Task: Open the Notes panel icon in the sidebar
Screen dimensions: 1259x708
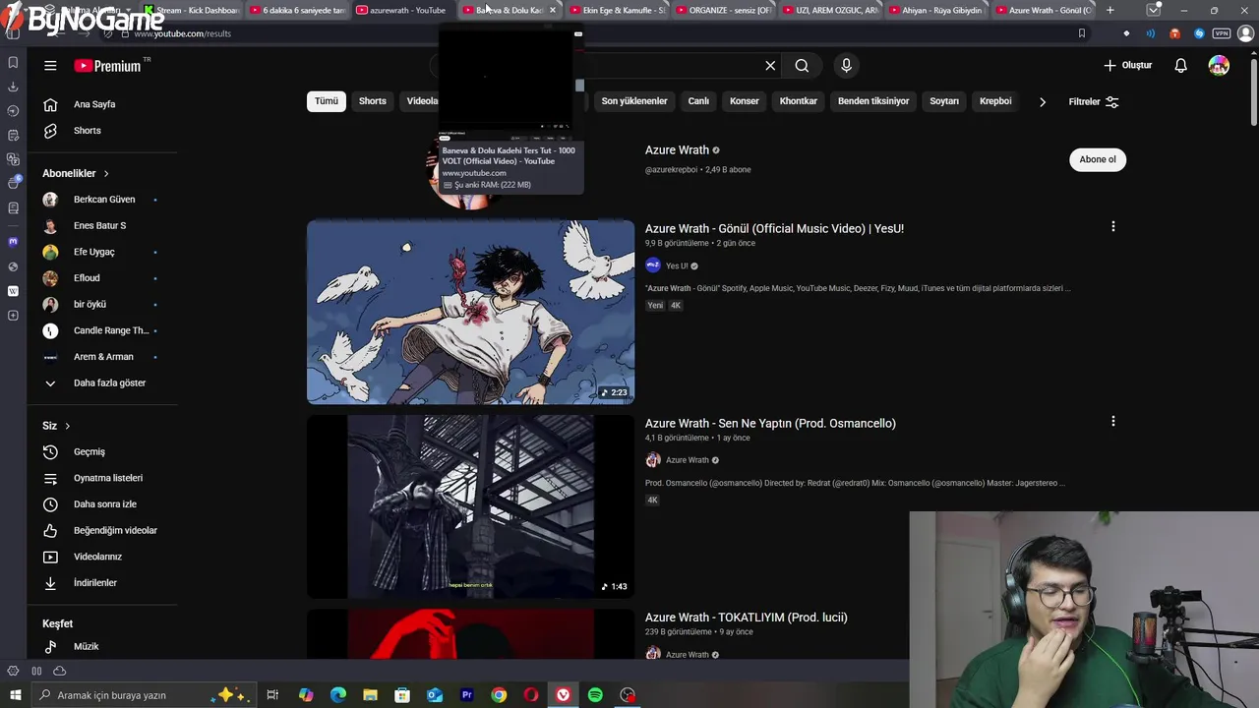Action: (x=13, y=135)
